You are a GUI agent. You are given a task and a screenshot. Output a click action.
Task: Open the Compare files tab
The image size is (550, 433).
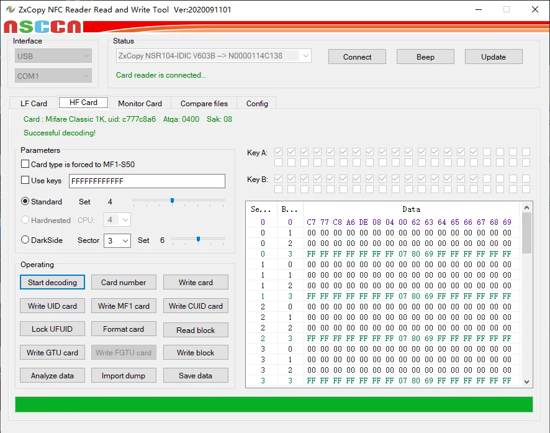[x=204, y=103]
